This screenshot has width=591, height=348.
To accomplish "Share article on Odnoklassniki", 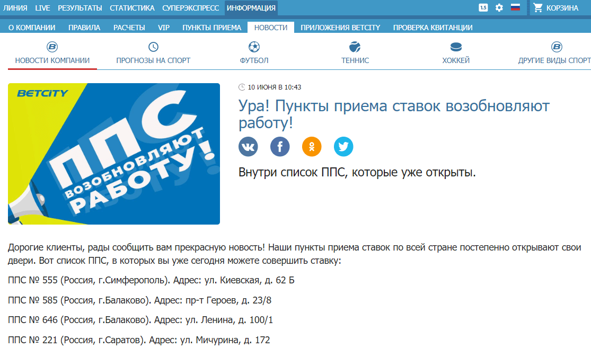I will click(x=312, y=147).
